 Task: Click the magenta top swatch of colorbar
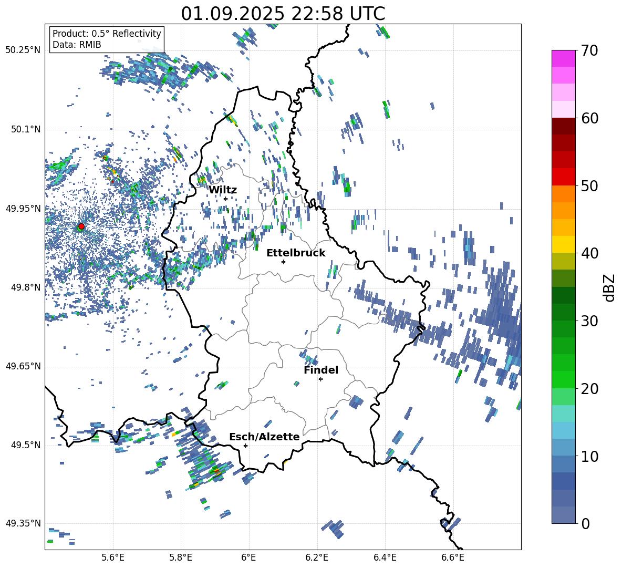point(563,58)
